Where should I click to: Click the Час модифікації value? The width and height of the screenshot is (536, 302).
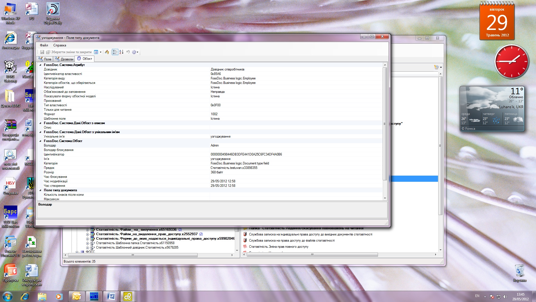tap(223, 181)
